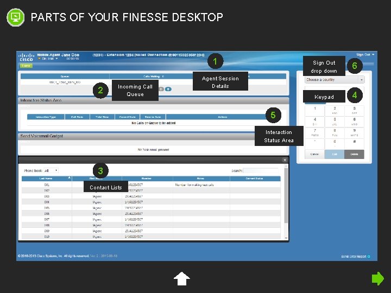Click the keypad Delete button
Viewport: 391px width, 293px height.
pos(354,154)
